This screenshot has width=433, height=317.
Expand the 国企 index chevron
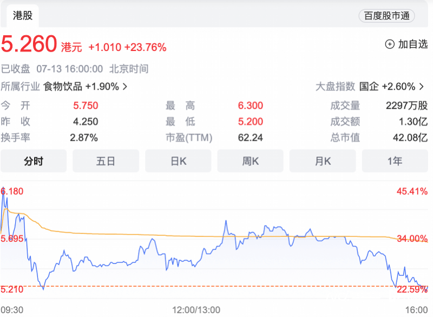pyautogui.click(x=422, y=87)
